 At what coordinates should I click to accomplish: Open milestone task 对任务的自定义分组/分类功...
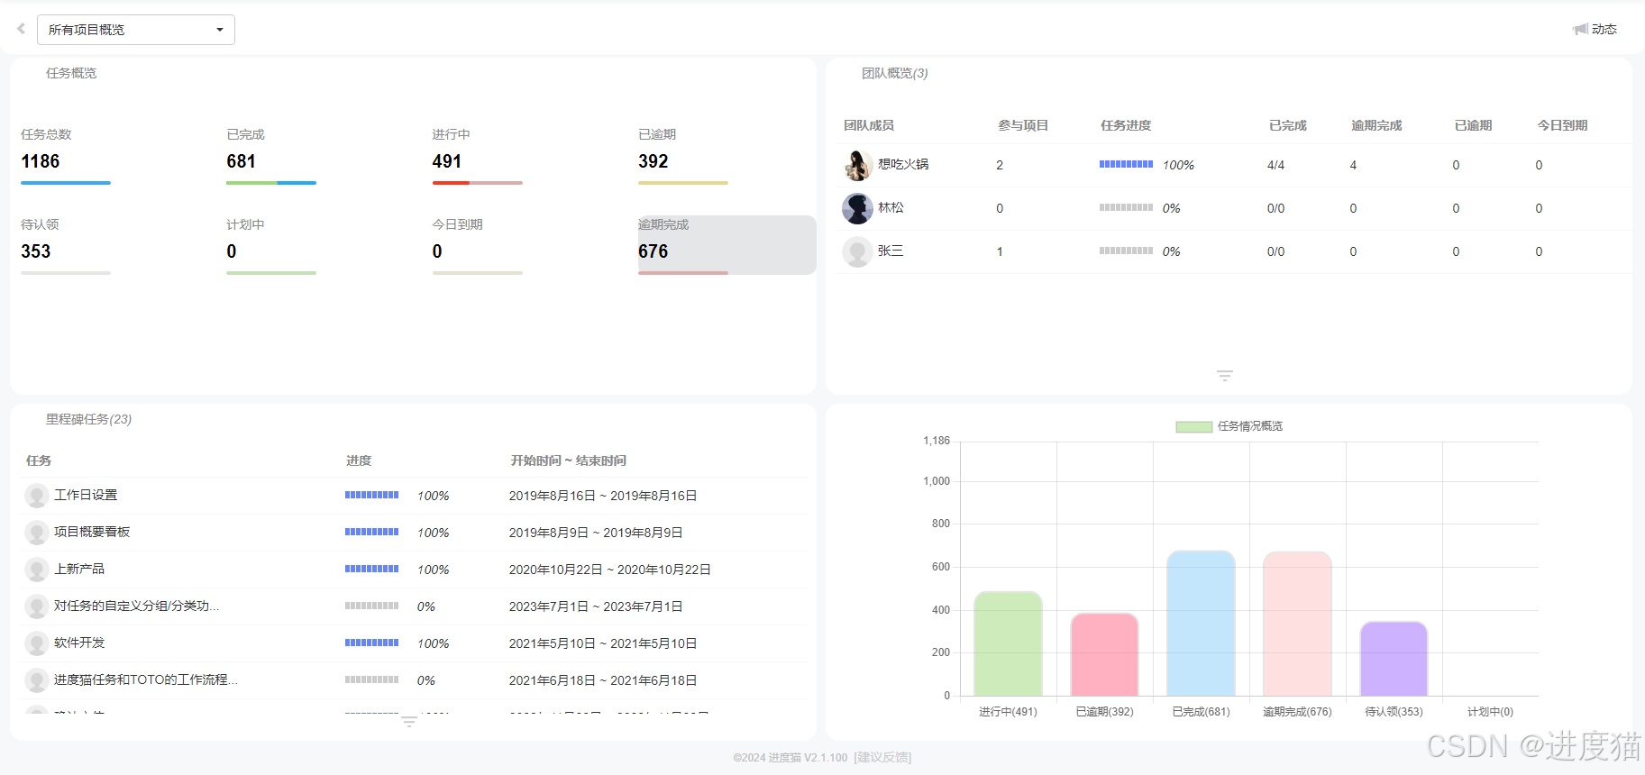[x=137, y=606]
